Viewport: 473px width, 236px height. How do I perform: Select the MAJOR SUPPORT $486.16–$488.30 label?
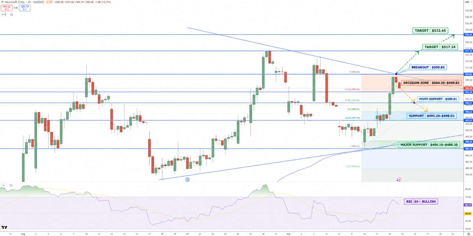(429, 145)
